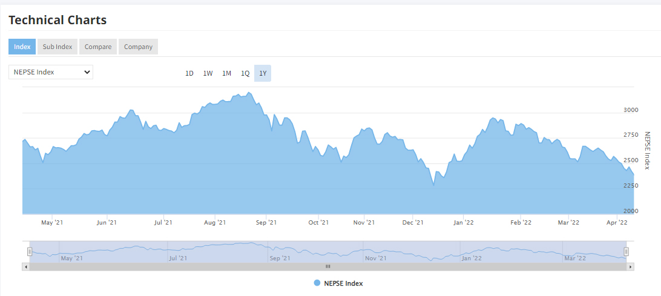Open the NEPSE Index dropdown
The image size is (661, 296).
click(51, 72)
